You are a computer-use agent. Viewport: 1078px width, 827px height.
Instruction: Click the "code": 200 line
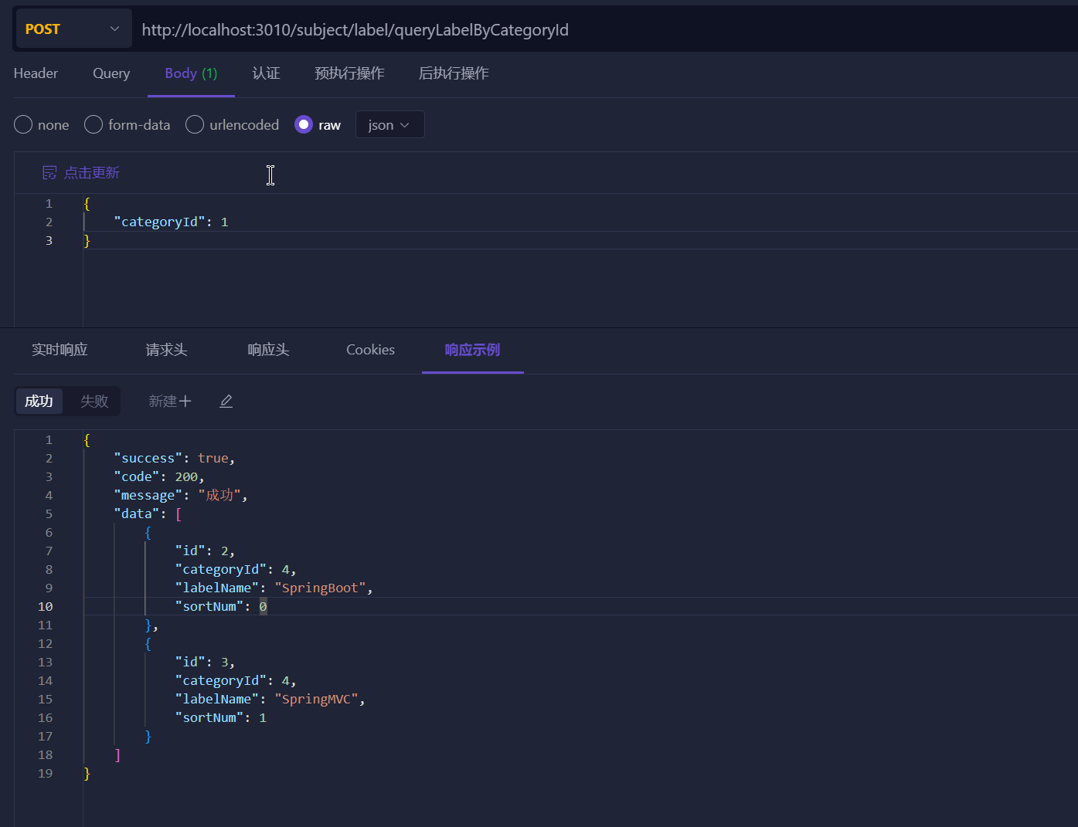[159, 476]
